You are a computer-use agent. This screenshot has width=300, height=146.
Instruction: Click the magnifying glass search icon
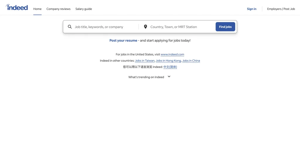coord(70,27)
